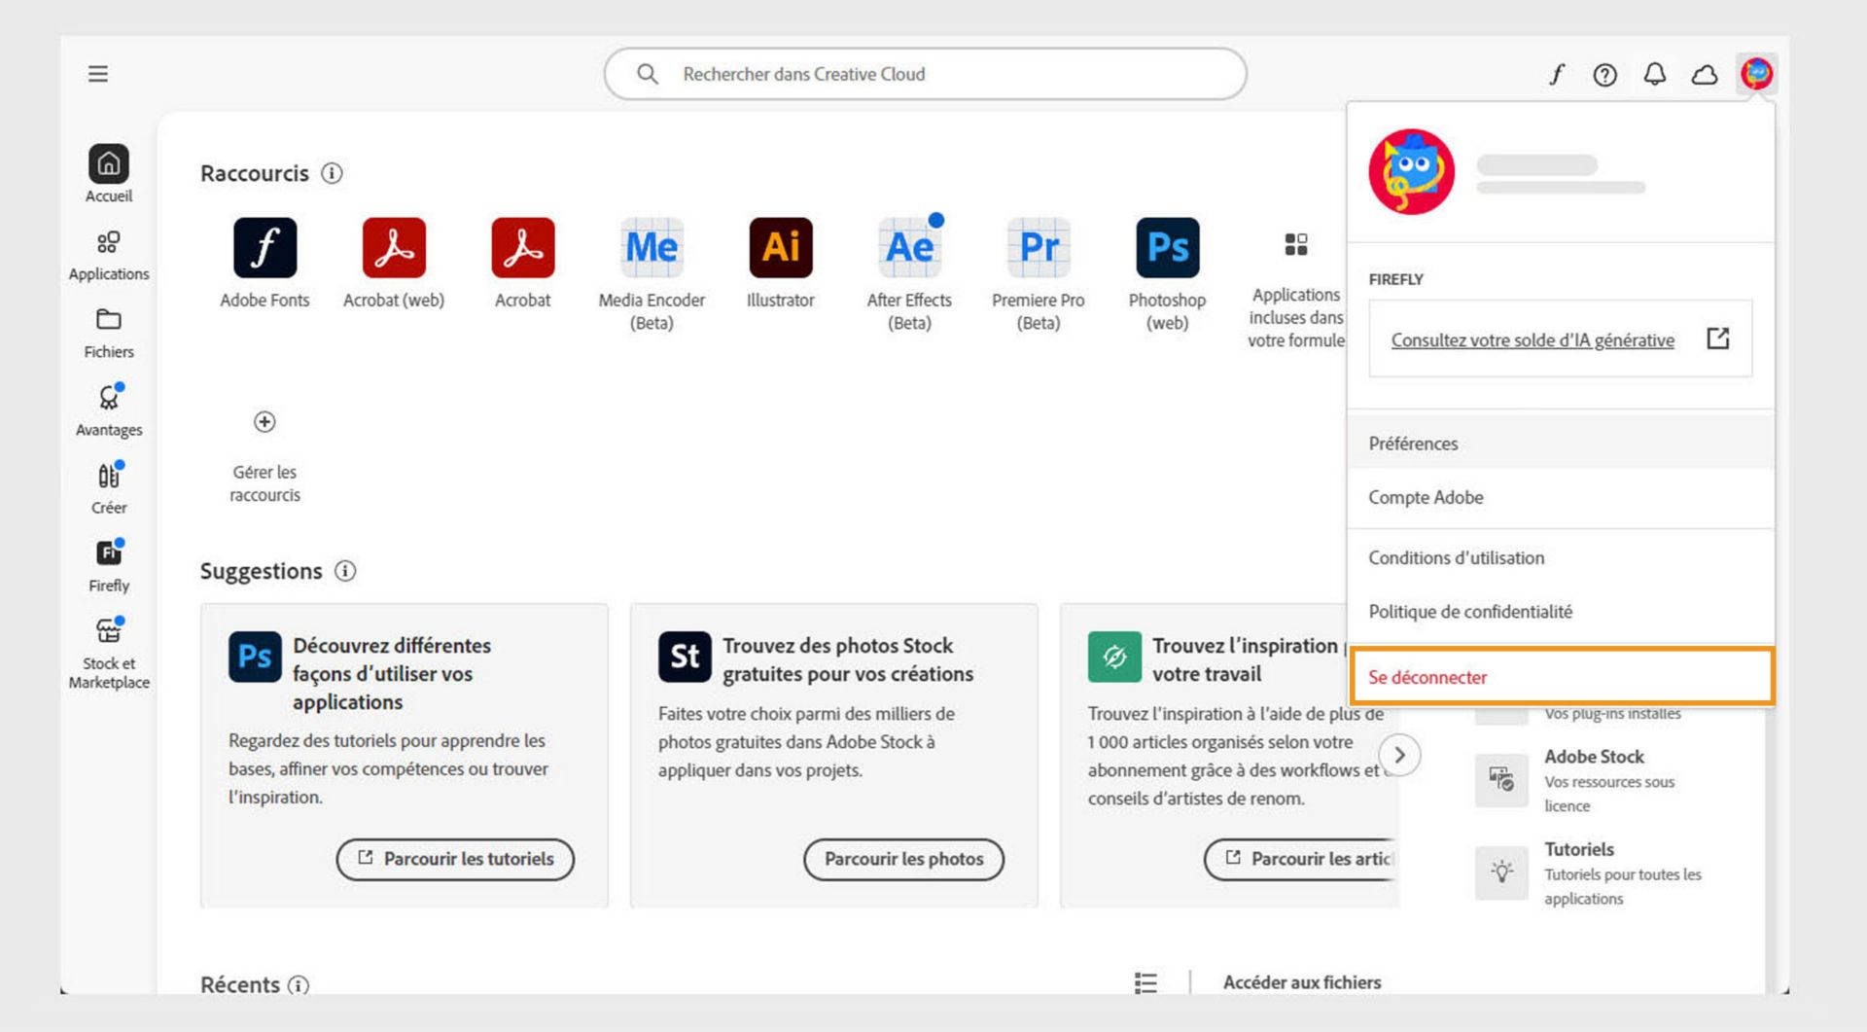Screen dimensions: 1867x1032
Task: Click profile avatar in top bar
Action: (1757, 74)
